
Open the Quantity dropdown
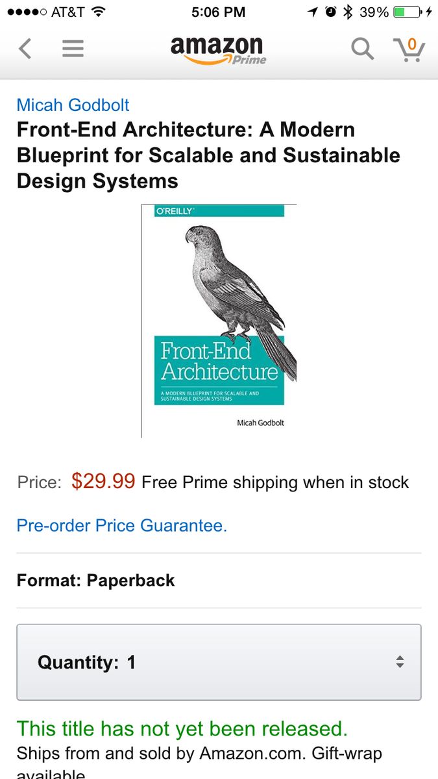219,662
